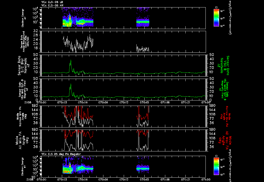Click the '28' tick on the count rate axis

point(35,35)
